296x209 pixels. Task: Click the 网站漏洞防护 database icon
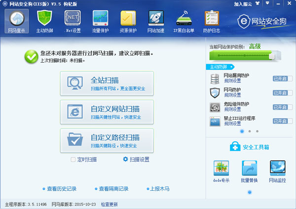pos(215,79)
